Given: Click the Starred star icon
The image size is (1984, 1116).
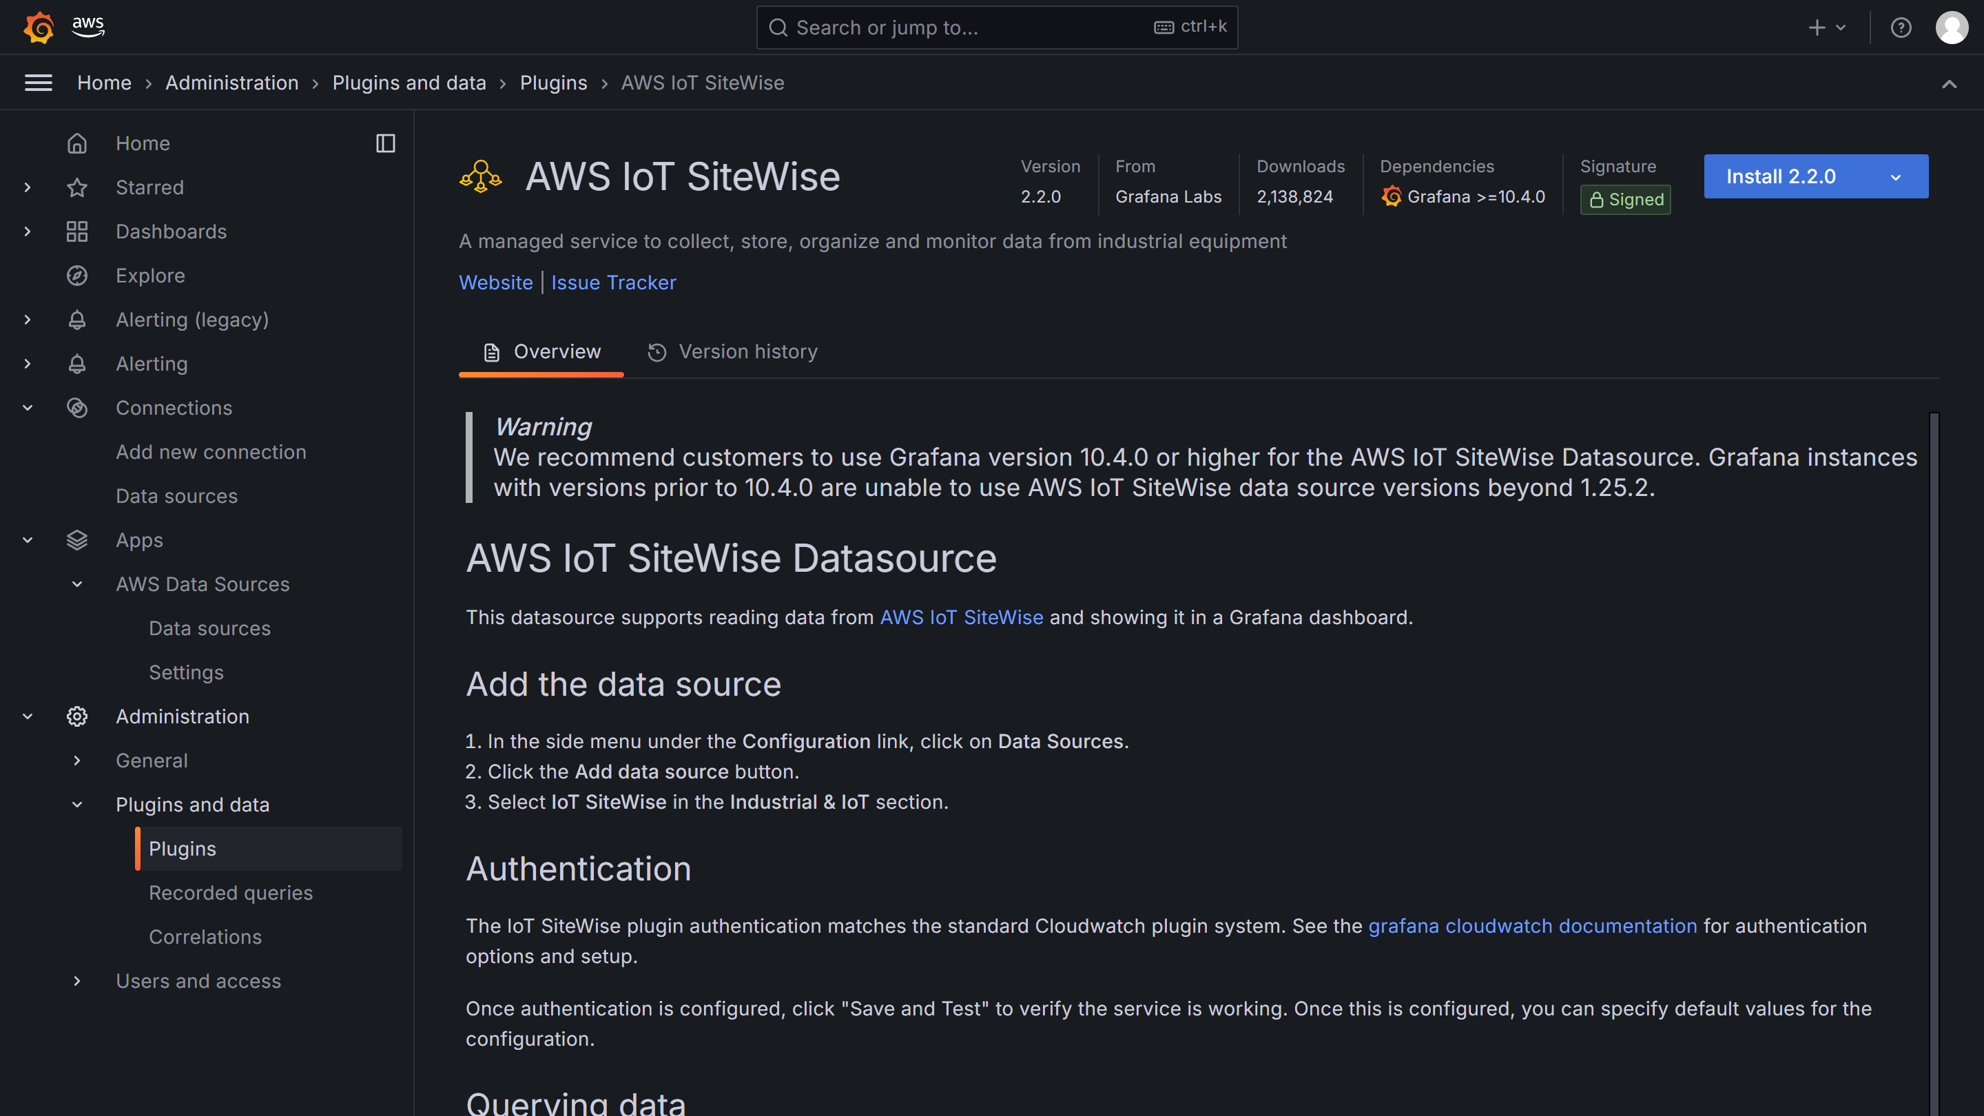Looking at the screenshot, I should click(x=77, y=187).
